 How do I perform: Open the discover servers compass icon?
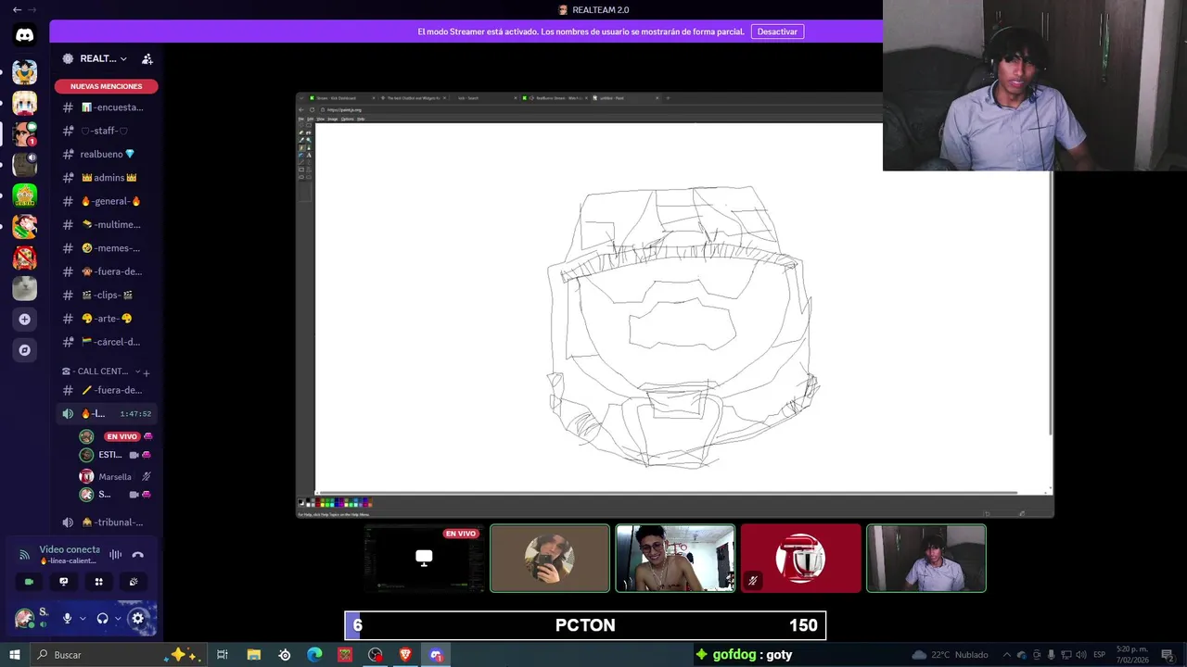coord(24,350)
